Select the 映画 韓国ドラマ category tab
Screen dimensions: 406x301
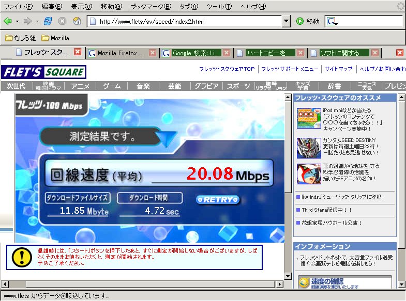49,86
